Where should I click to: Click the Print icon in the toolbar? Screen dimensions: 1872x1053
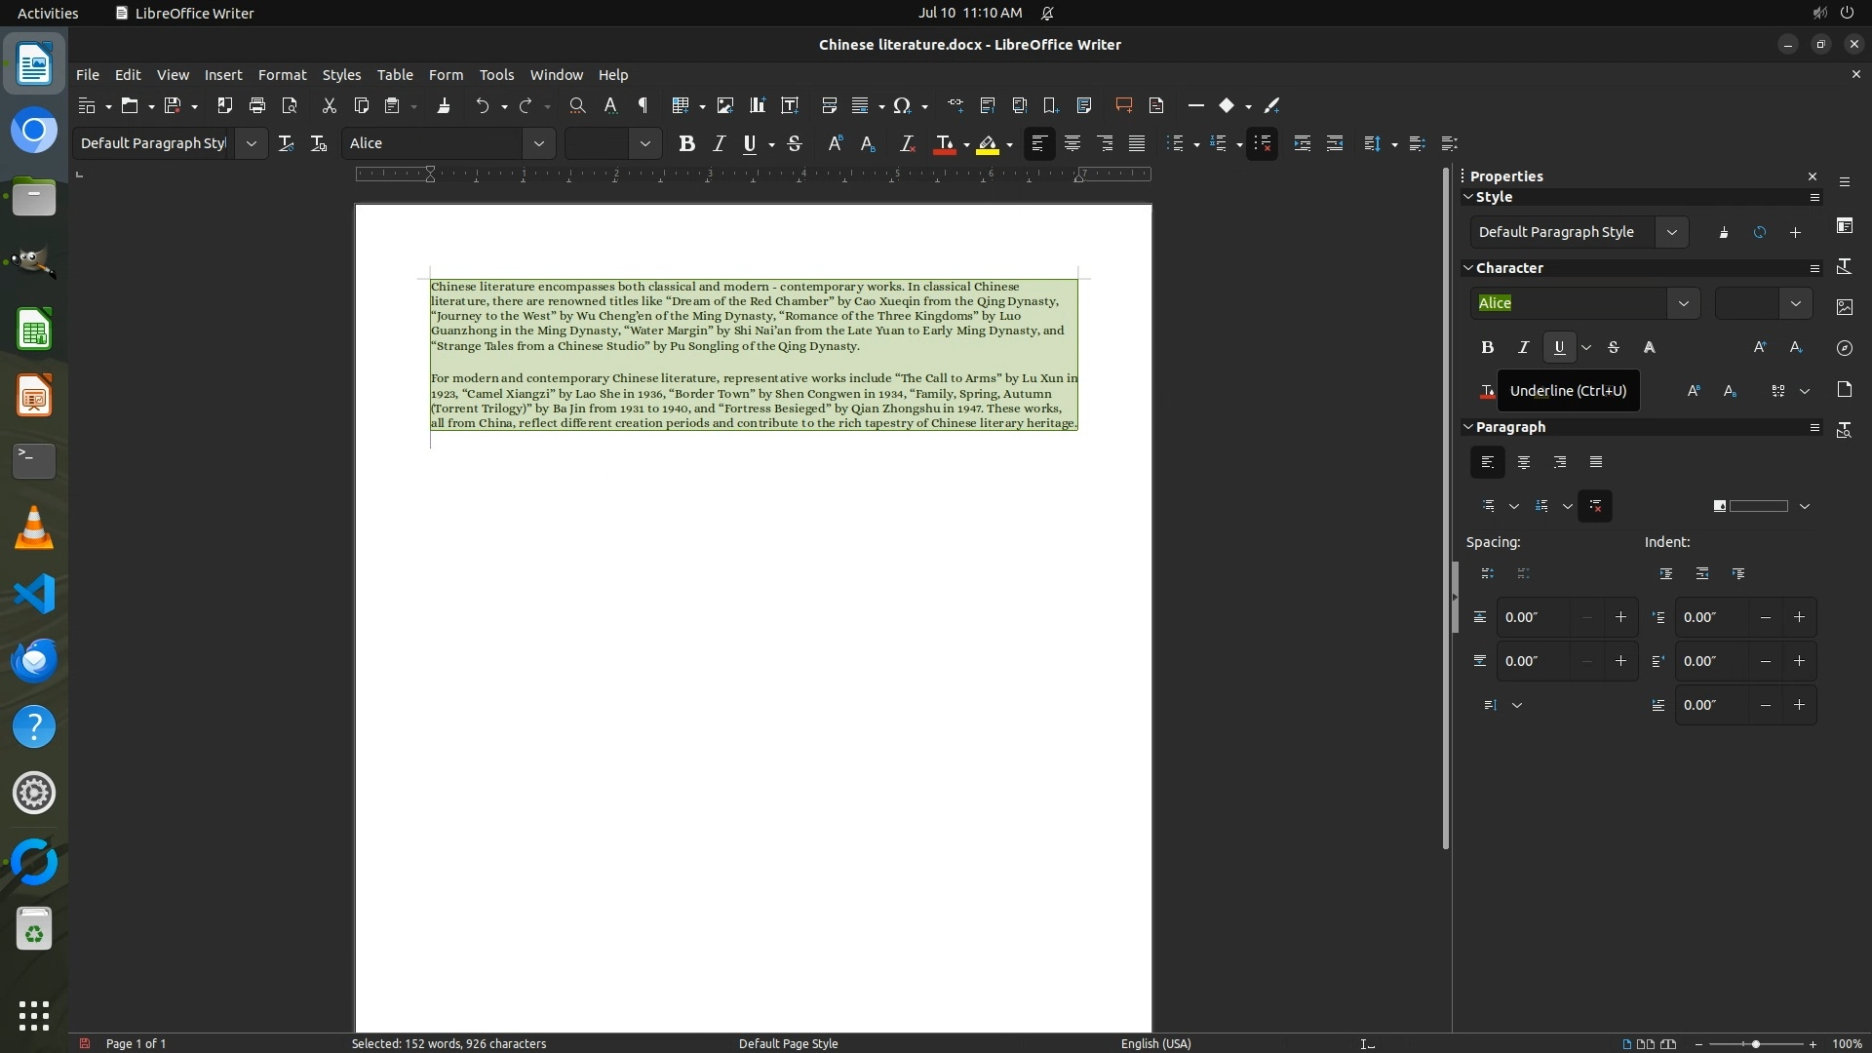coord(257,105)
